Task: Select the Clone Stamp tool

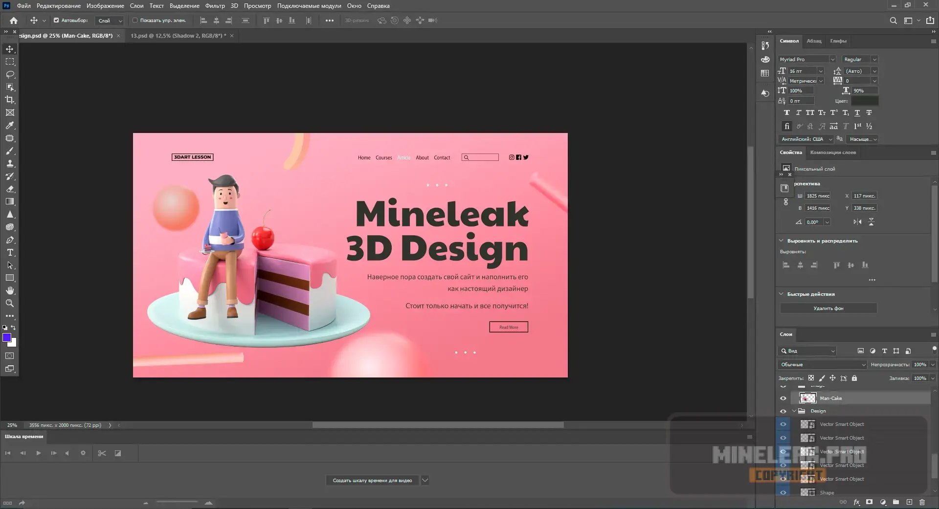Action: tap(10, 163)
